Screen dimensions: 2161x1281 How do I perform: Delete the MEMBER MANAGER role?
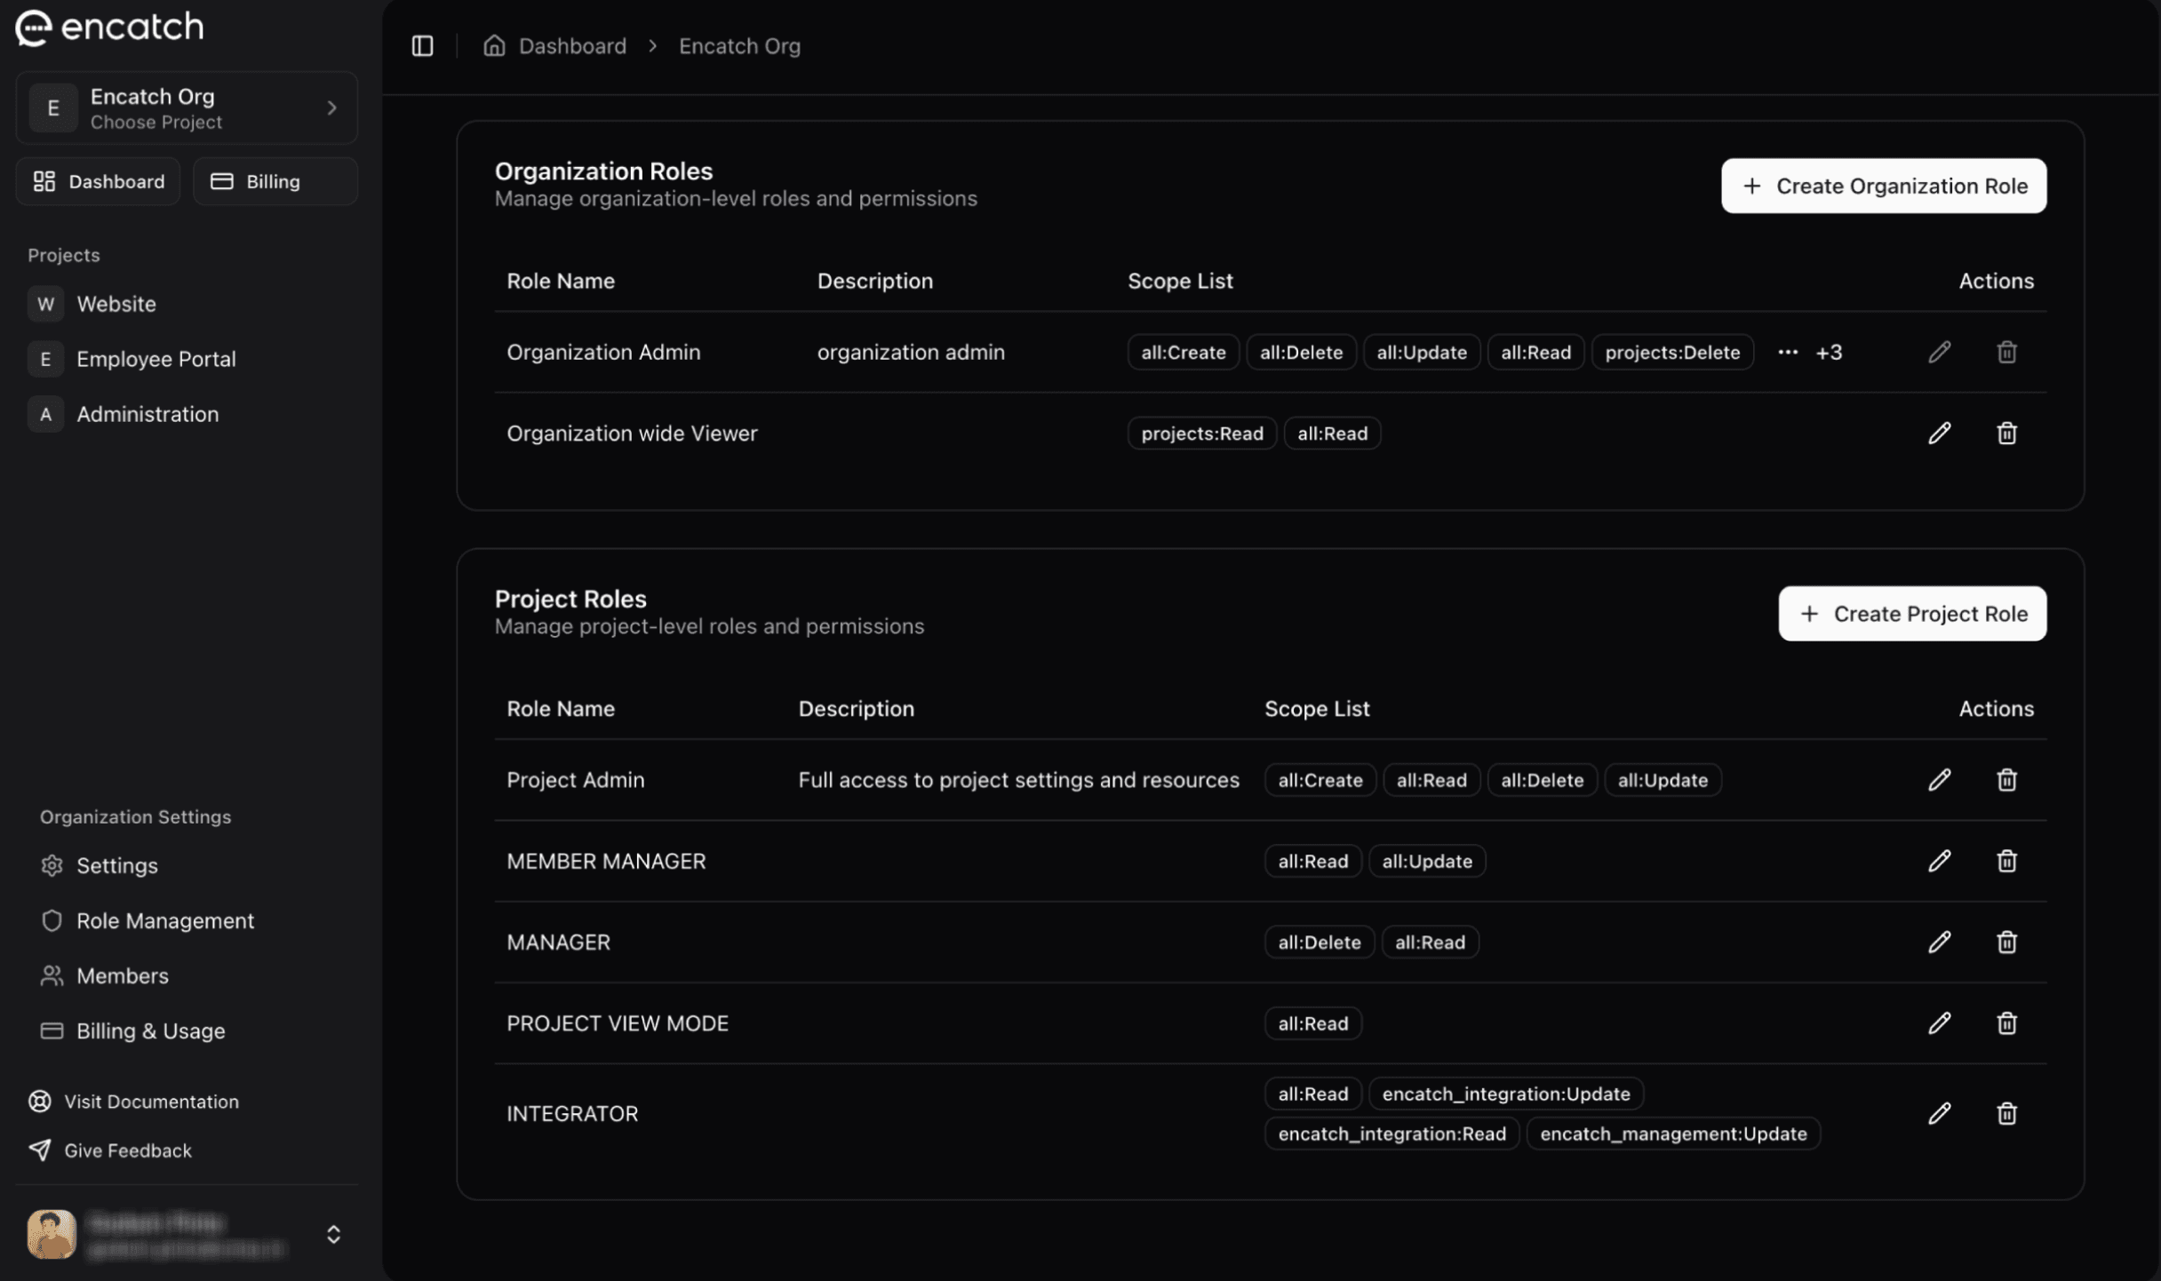(x=2006, y=861)
